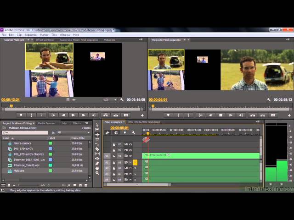294x220 pixels.
Task: Toggle lock on track V2
Action: coord(114,150)
